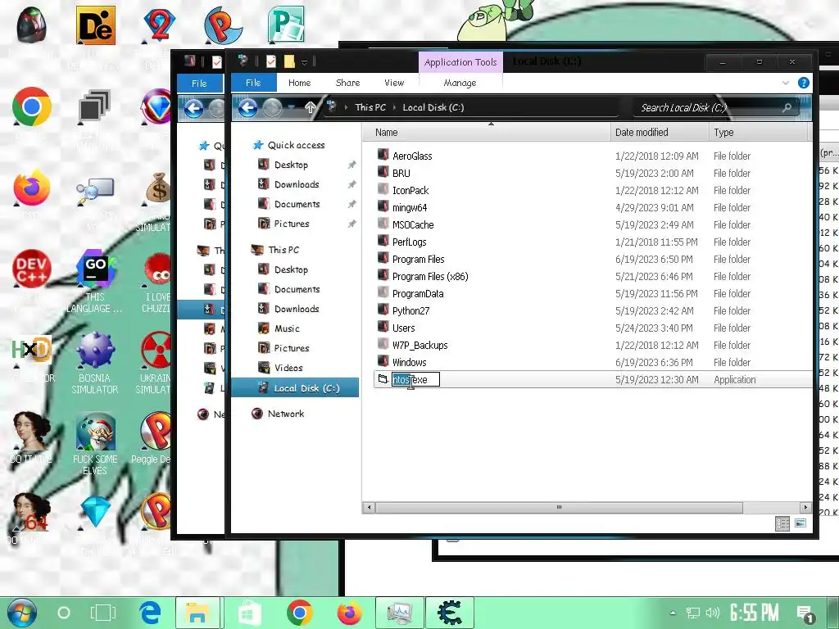This screenshot has height=629, width=839.
Task: Open the HxD hex editor desktop icon
Action: [x=32, y=350]
